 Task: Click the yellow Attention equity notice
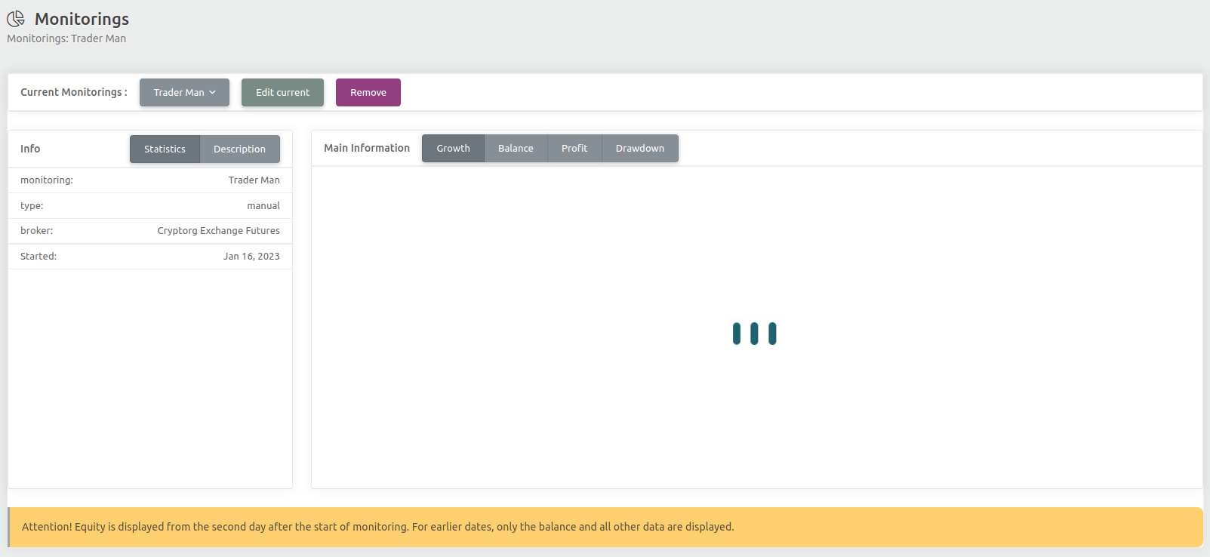[605, 527]
